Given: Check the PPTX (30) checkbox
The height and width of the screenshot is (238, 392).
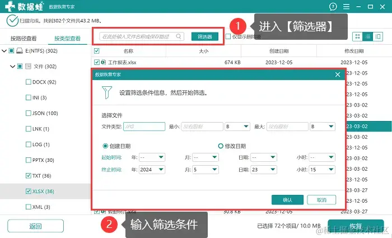Looking at the screenshot, I should click(x=29, y=160).
